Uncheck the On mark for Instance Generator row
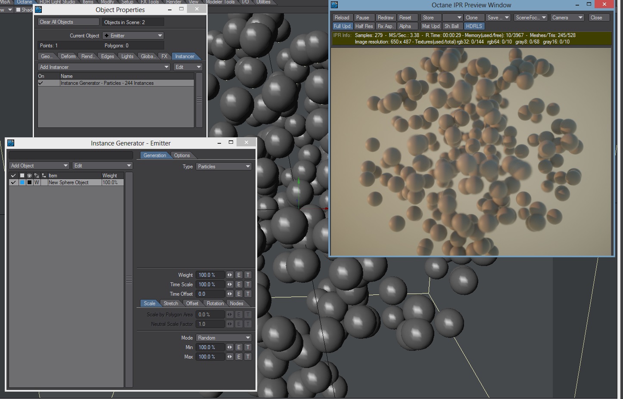This screenshot has height=399, width=623. 41,83
